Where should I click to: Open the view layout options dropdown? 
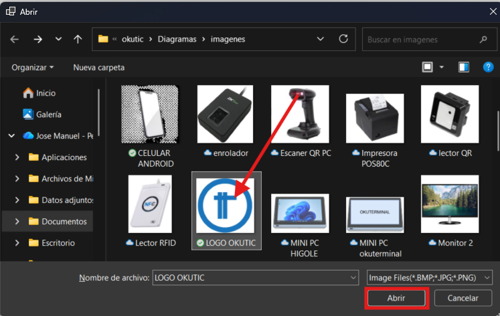tap(442, 68)
